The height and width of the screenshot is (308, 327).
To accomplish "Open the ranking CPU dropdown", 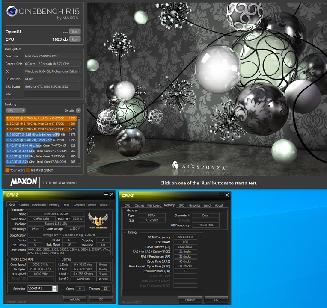I will pos(15,110).
